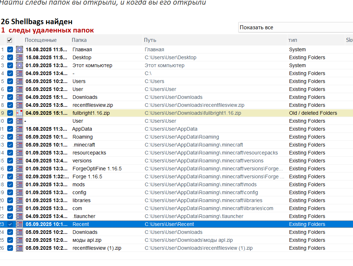Uncheck the Этот компьютер row checkbox
The width and height of the screenshot is (353, 266).
(10, 65)
